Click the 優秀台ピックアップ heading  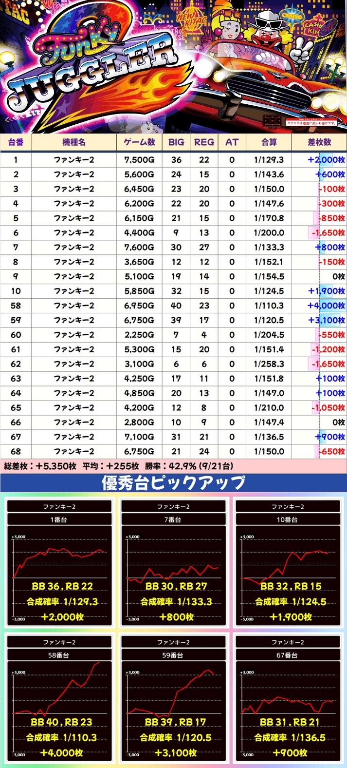point(173,483)
